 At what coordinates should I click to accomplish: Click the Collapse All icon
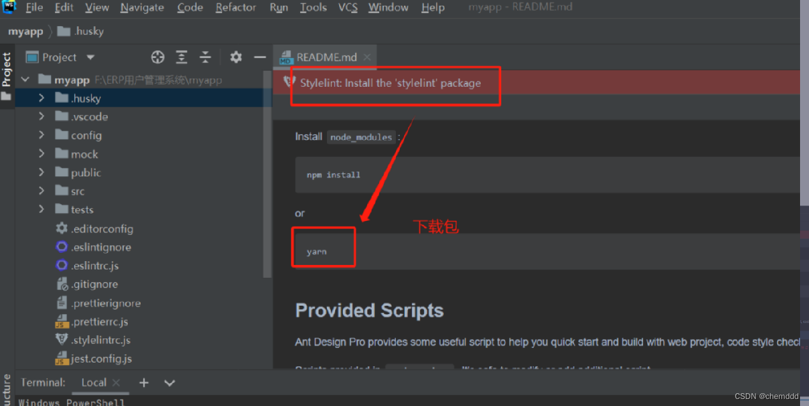coord(205,57)
